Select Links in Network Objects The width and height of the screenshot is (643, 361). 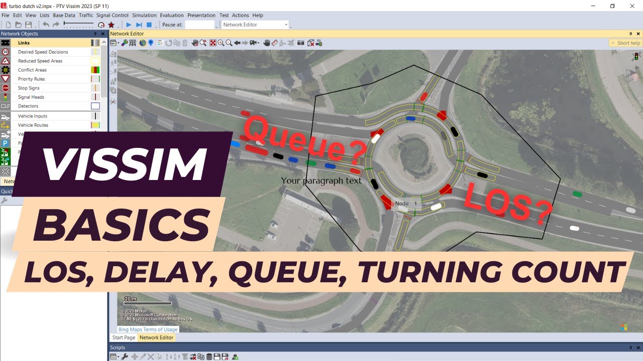50,43
